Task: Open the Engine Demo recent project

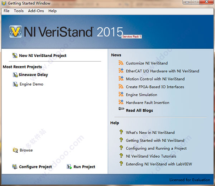Action: pyautogui.click(x=32, y=84)
